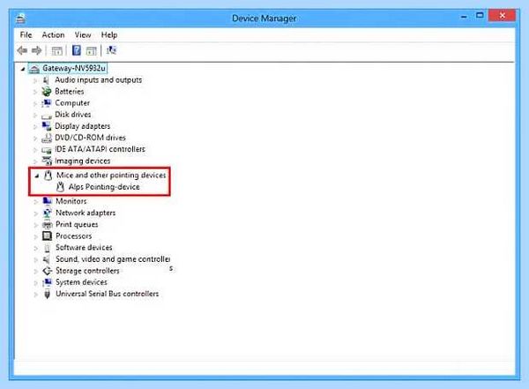Screen dimensions: 529x389
Task: Select the Print queues label
Action: (x=77, y=224)
